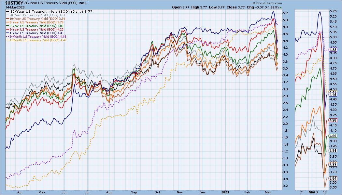Click the High 3.77 value in header
The height and width of the screenshot is (195, 342).
[x=199, y=7]
